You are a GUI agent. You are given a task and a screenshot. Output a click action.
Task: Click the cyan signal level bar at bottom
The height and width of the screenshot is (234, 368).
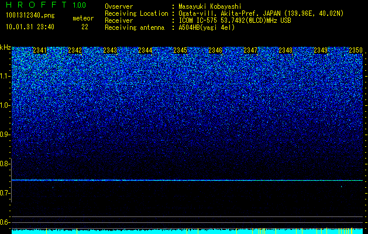187,231
